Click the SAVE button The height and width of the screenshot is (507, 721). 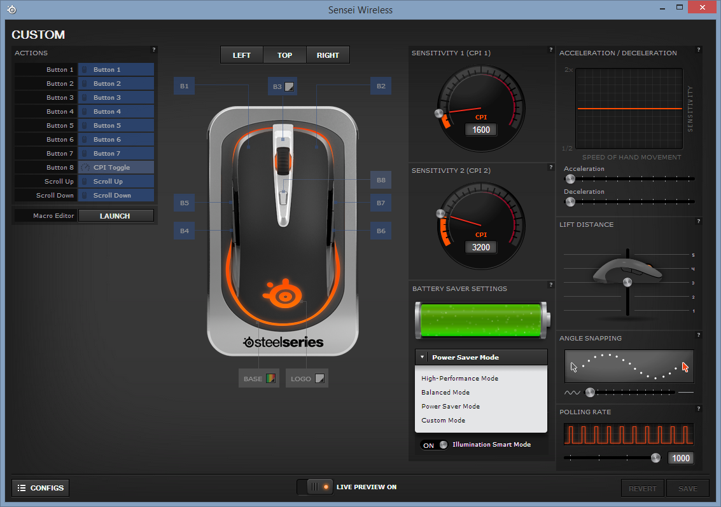(x=688, y=489)
